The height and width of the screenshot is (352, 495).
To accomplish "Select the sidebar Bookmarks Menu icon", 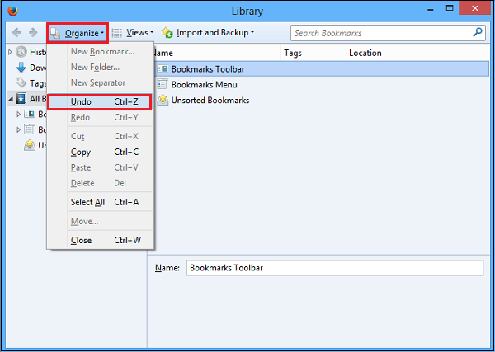I will coord(30,129).
